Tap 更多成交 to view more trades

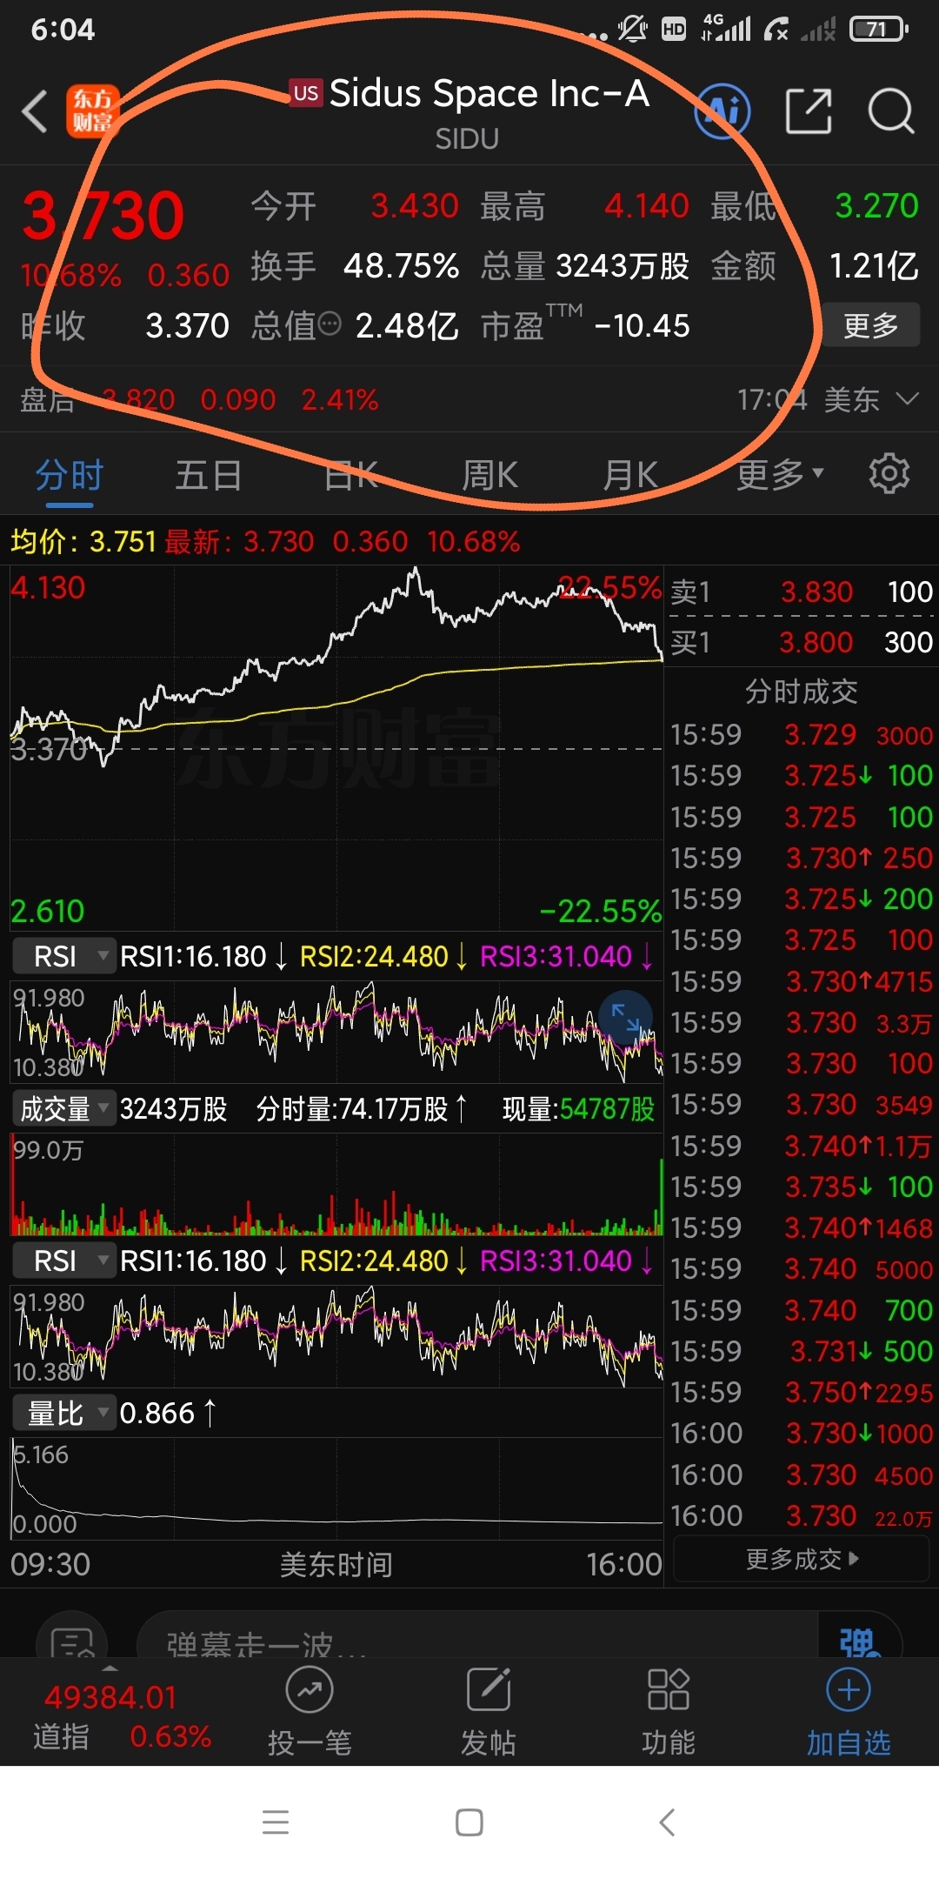[x=802, y=1559]
